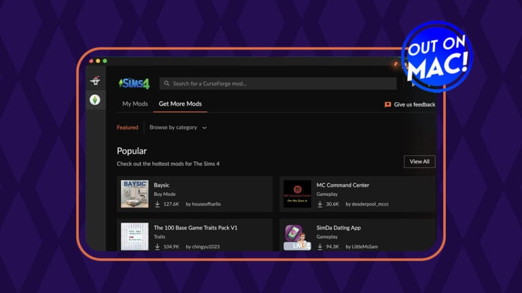Image resolution: width=522 pixels, height=293 pixels.
Task: Open the Give us feedback link
Action: pyautogui.click(x=415, y=104)
